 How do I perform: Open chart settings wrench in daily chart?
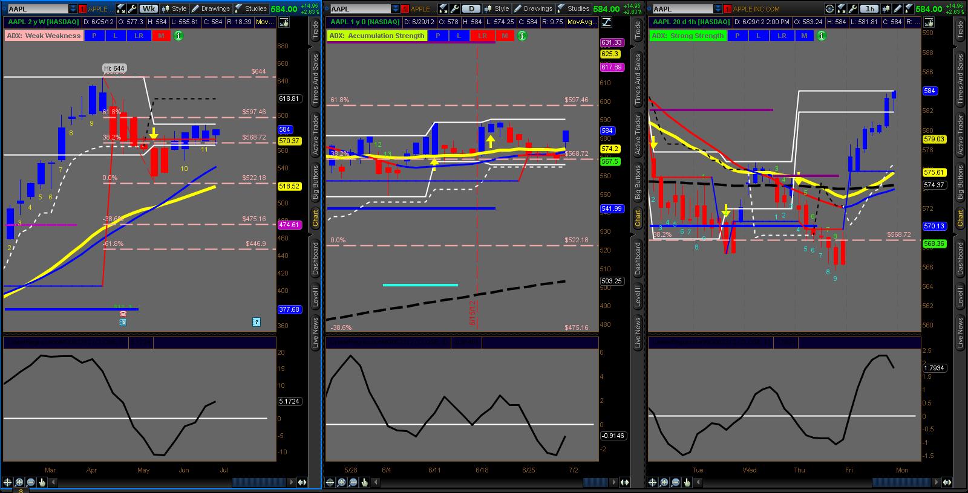click(x=454, y=9)
